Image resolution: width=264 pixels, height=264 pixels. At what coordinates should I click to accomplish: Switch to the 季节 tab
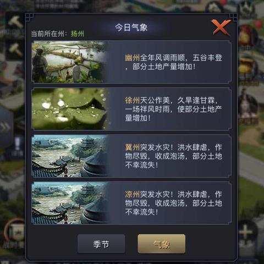tap(101, 244)
